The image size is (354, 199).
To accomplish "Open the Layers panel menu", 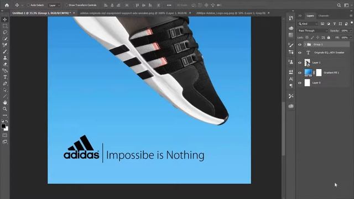I will 351,15.
